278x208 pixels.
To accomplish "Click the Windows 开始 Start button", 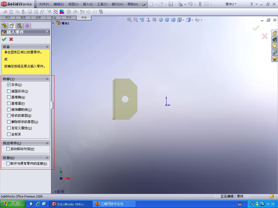I will pyautogui.click(x=13, y=204).
